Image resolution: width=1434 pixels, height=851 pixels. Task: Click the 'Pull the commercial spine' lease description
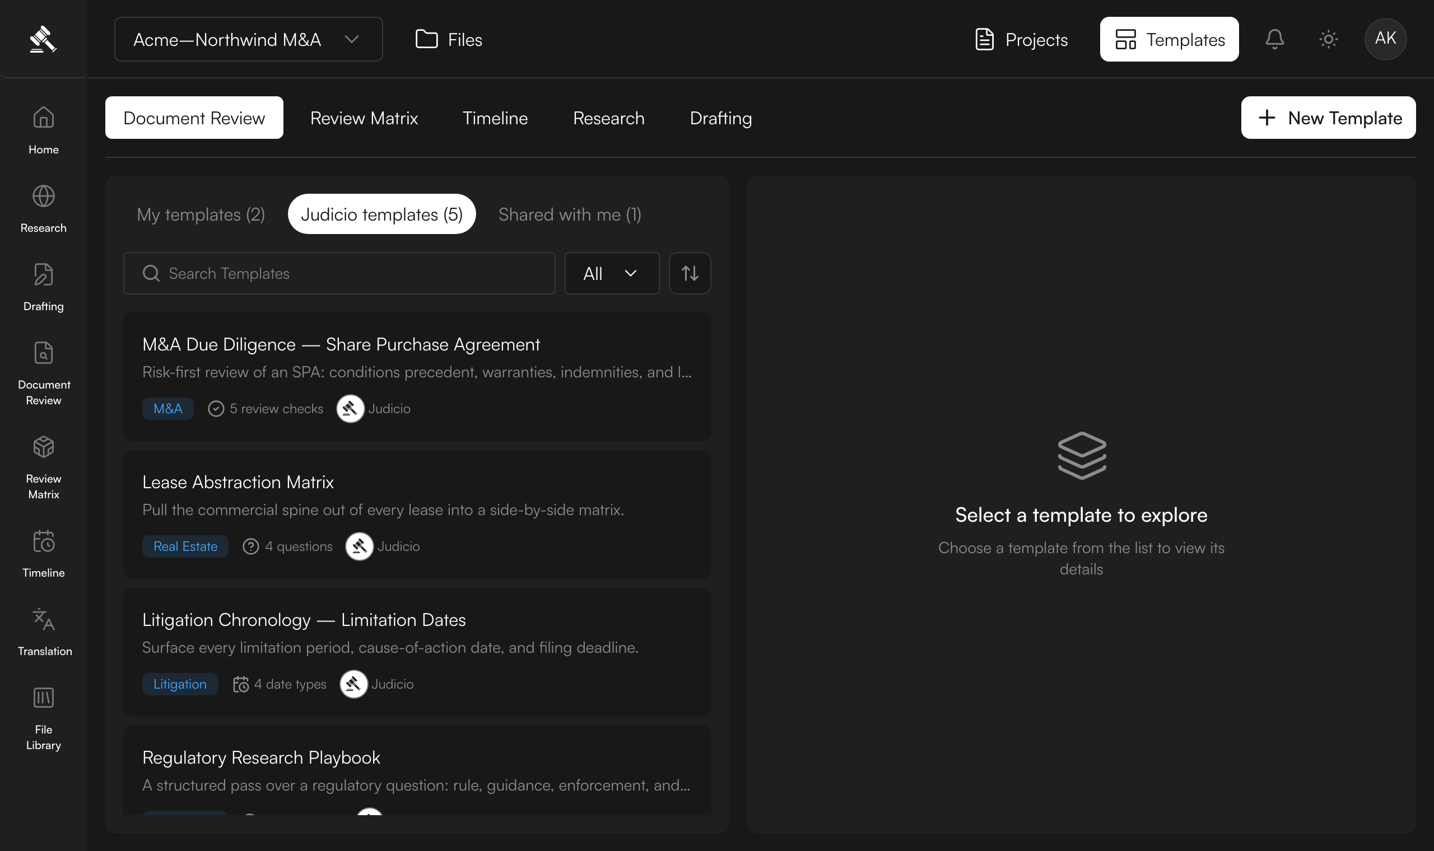coord(383,510)
